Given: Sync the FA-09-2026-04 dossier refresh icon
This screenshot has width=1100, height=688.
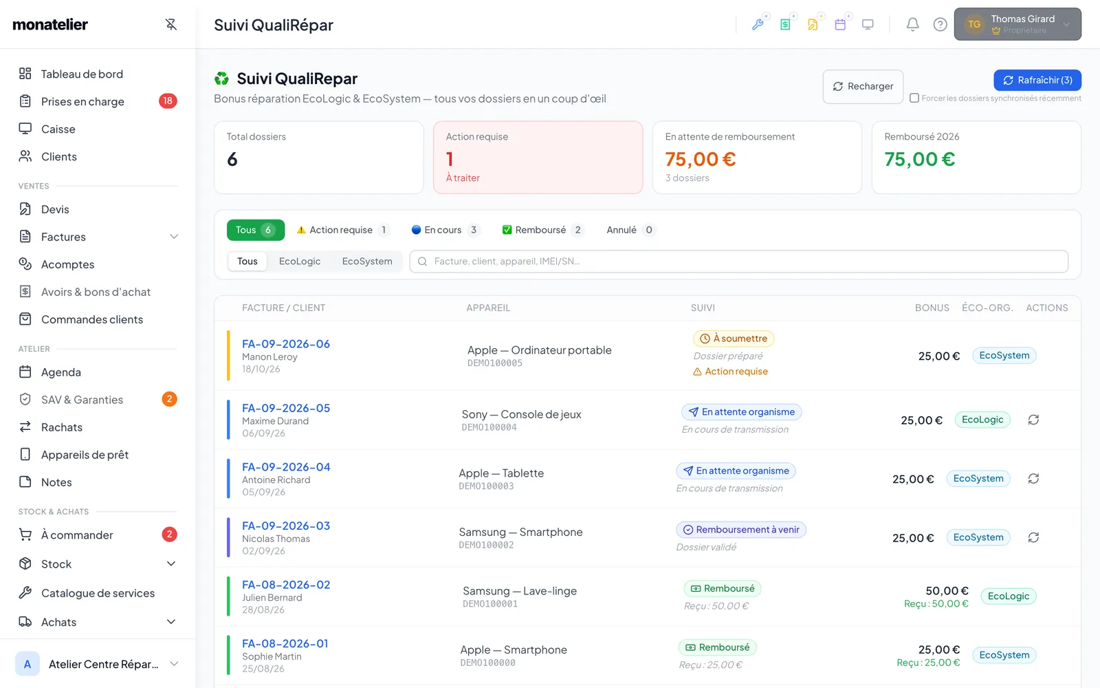Looking at the screenshot, I should pos(1033,479).
